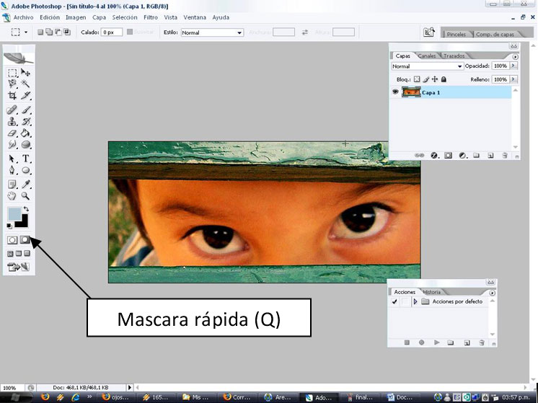Select the Rectangular Marquee tool in toolbox
The width and height of the screenshot is (538, 403).
point(12,73)
